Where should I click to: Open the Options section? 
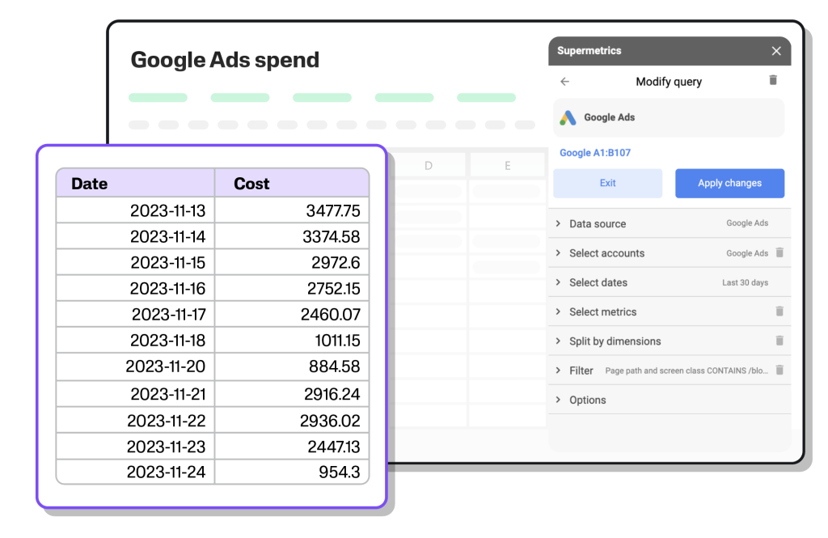pyautogui.click(x=587, y=400)
